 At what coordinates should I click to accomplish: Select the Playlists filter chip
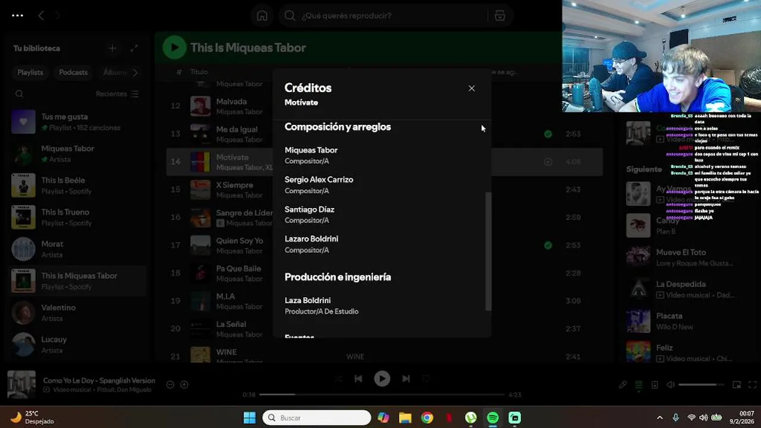[x=30, y=73]
